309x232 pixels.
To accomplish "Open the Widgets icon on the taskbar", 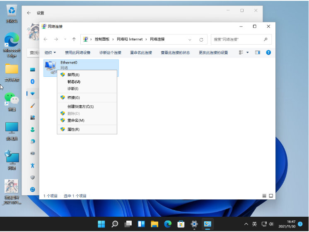I will click(x=141, y=224).
